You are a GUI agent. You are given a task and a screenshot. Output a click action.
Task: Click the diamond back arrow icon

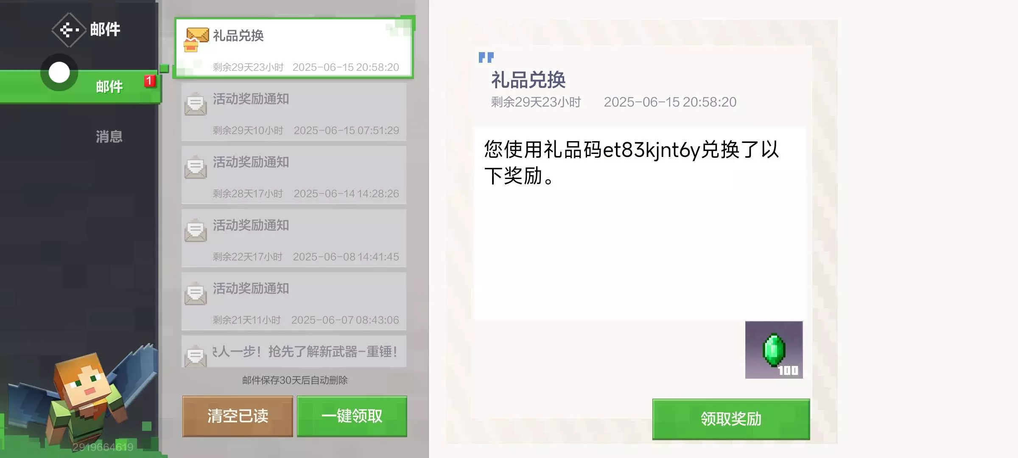(69, 30)
